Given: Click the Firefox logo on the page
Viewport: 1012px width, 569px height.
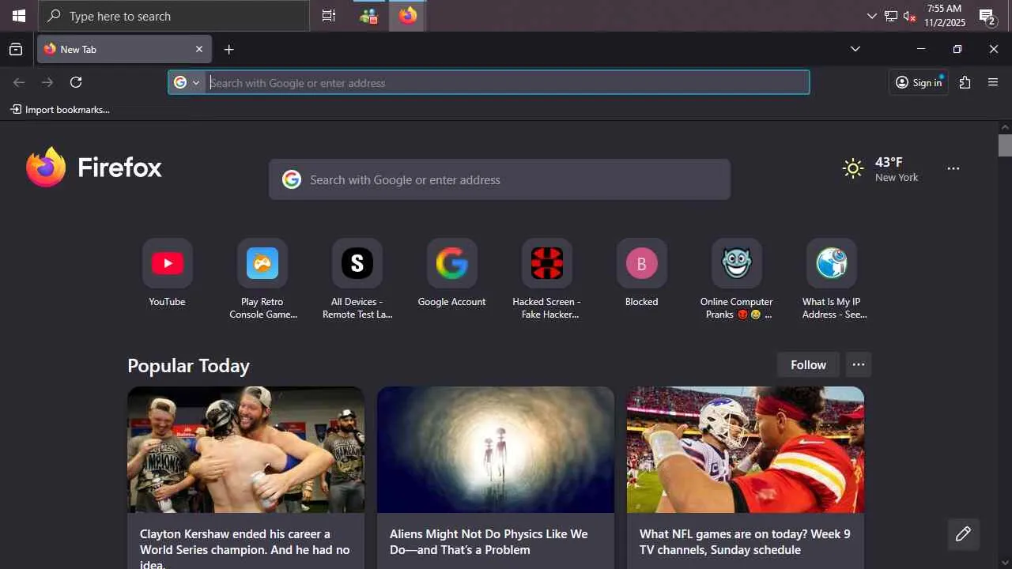Looking at the screenshot, I should [x=93, y=168].
